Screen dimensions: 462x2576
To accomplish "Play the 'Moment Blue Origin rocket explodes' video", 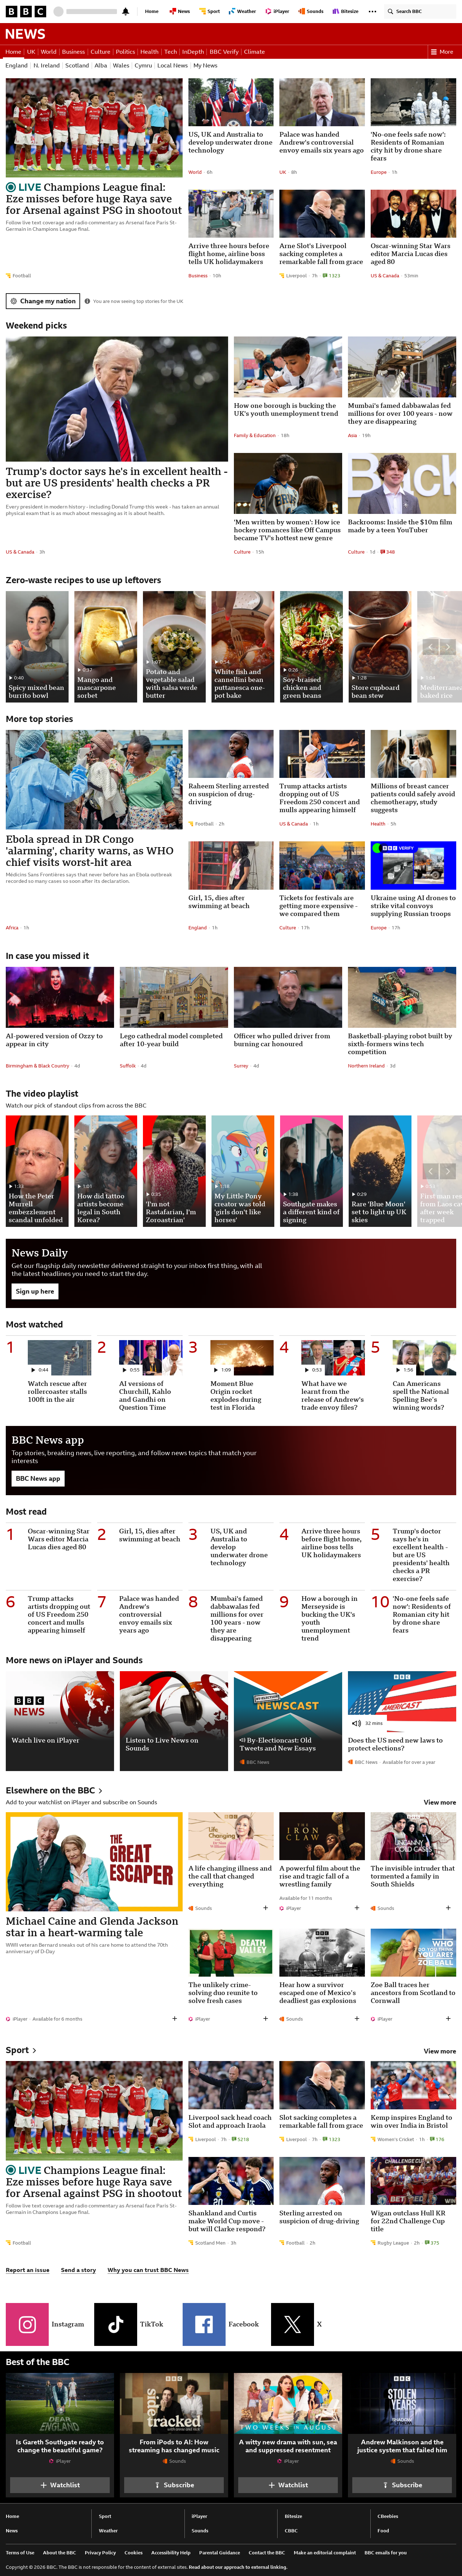I will [242, 1358].
